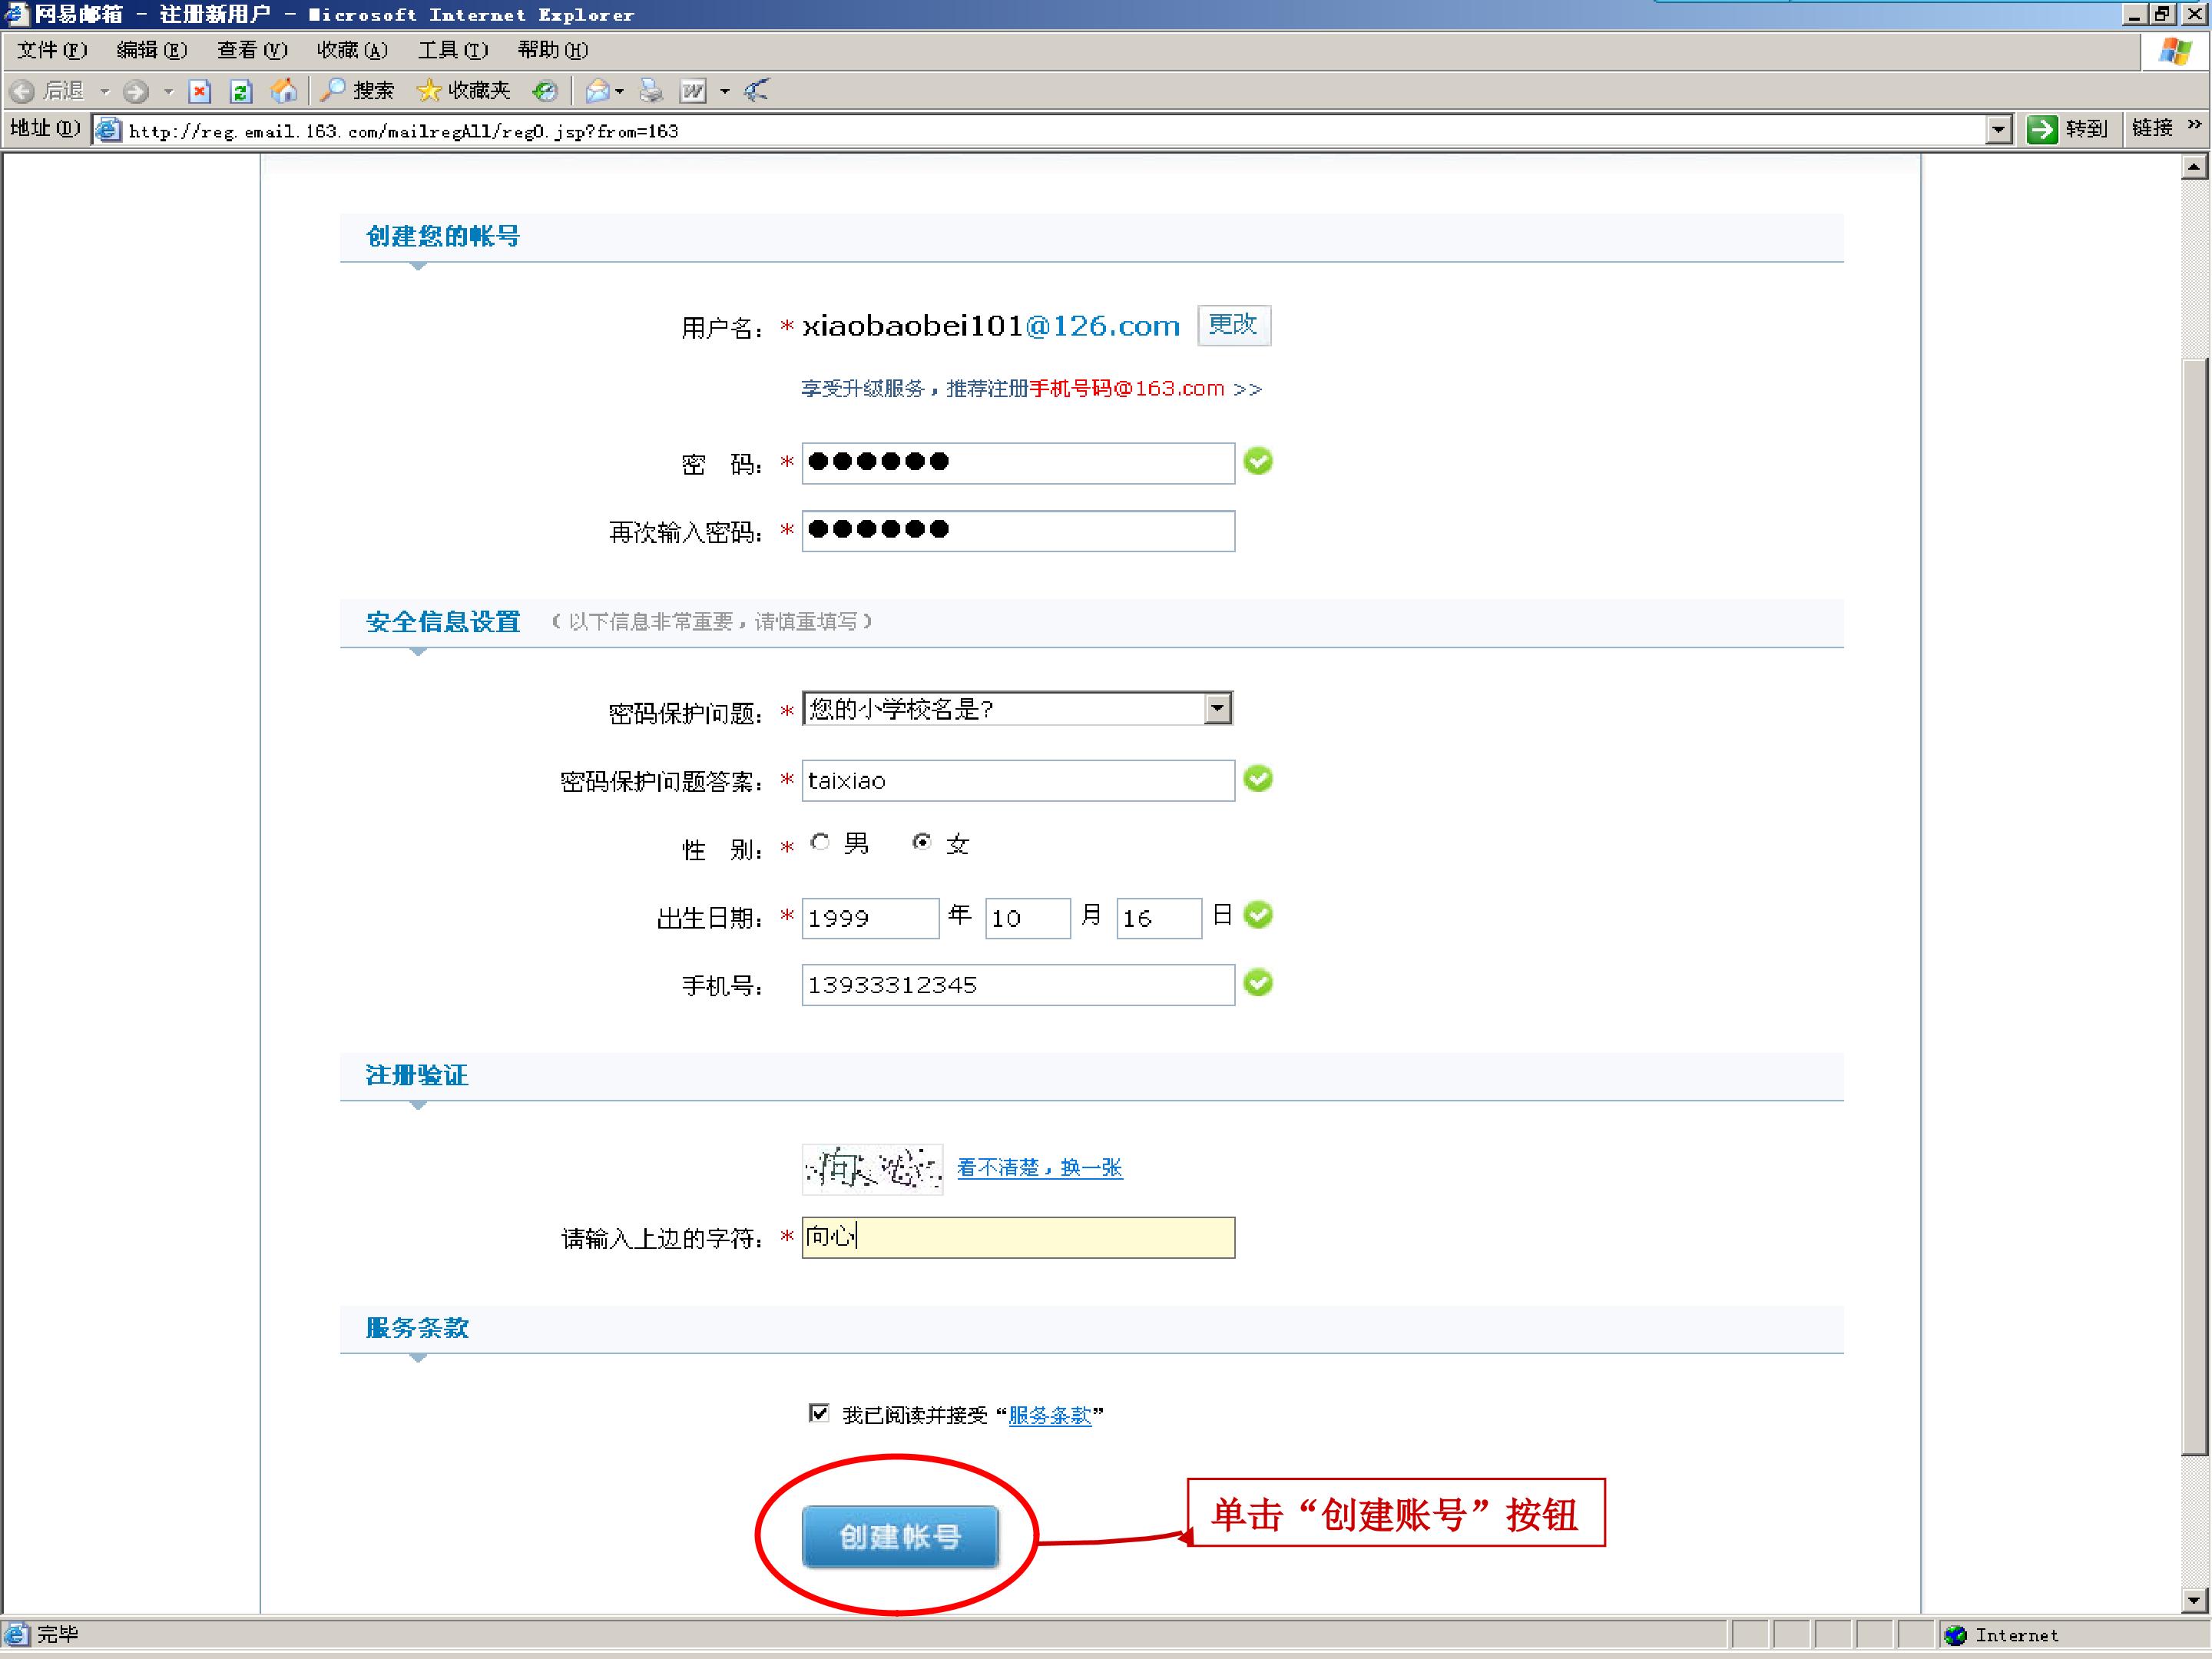The height and width of the screenshot is (1659, 2212).
Task: Click the security answer field taixiao
Action: (1018, 780)
